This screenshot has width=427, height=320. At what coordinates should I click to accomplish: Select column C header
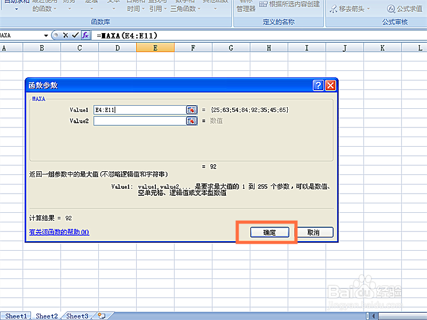[x=80, y=48]
